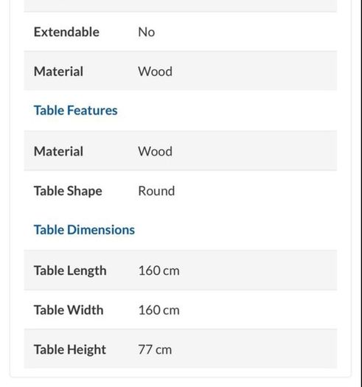Select the Table Height label

70,349
